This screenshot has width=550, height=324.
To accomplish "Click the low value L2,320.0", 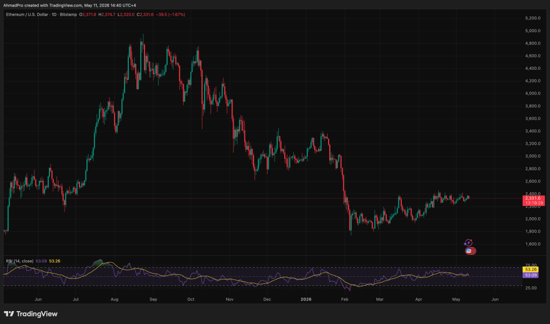I will pyautogui.click(x=126, y=14).
